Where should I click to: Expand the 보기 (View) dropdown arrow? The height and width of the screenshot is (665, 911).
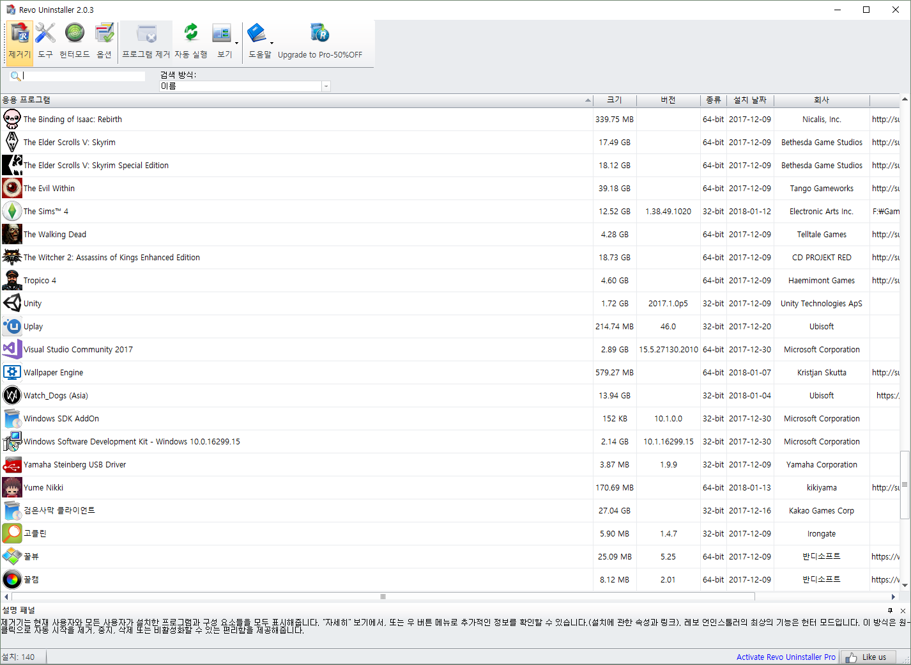tap(236, 43)
